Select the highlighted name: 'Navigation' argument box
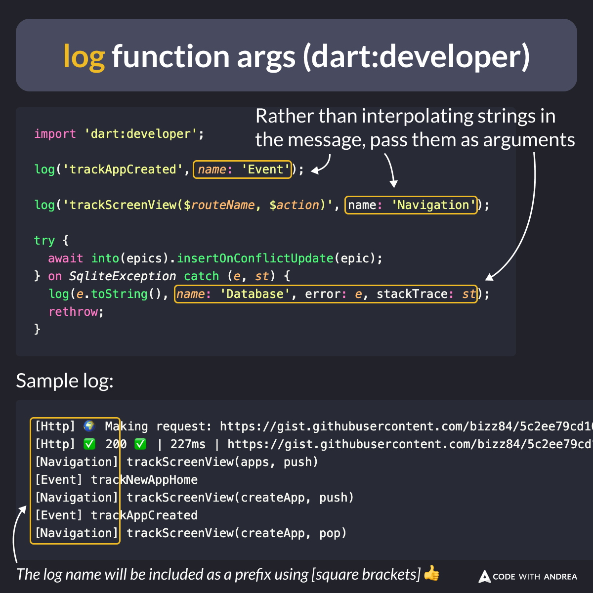The height and width of the screenshot is (593, 593). 411,205
